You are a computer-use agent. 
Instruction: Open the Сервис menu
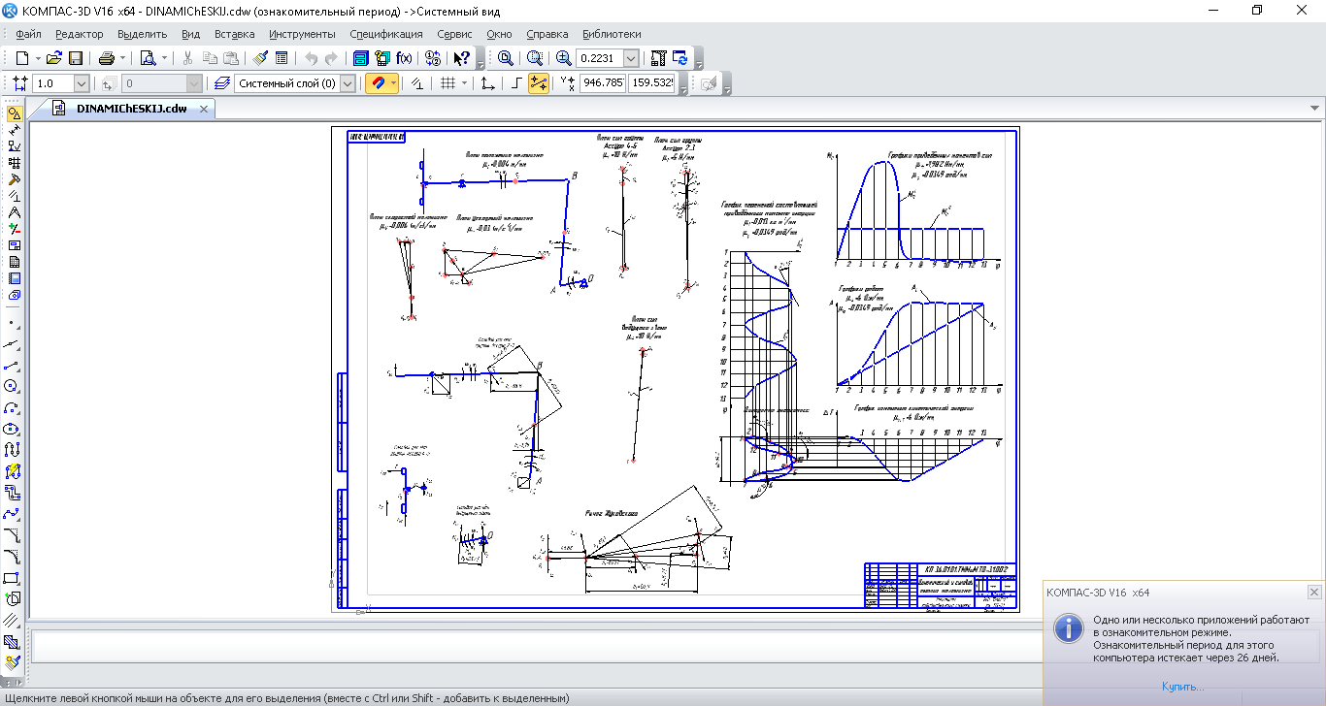[454, 34]
